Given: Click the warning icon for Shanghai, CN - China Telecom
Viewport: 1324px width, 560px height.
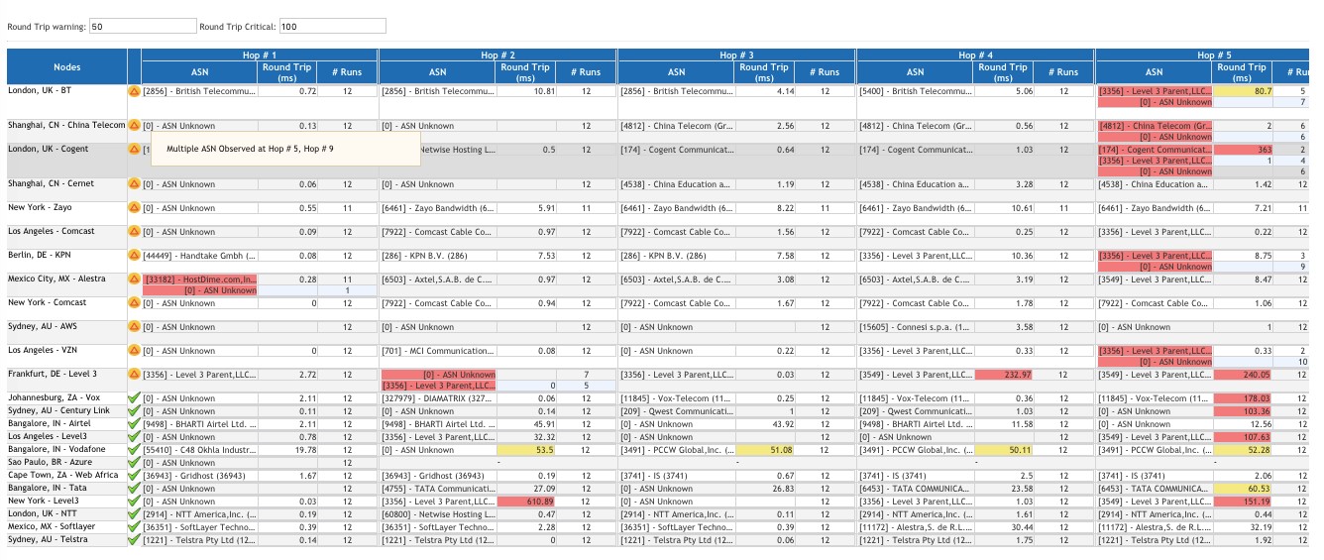Looking at the screenshot, I should click(x=134, y=126).
